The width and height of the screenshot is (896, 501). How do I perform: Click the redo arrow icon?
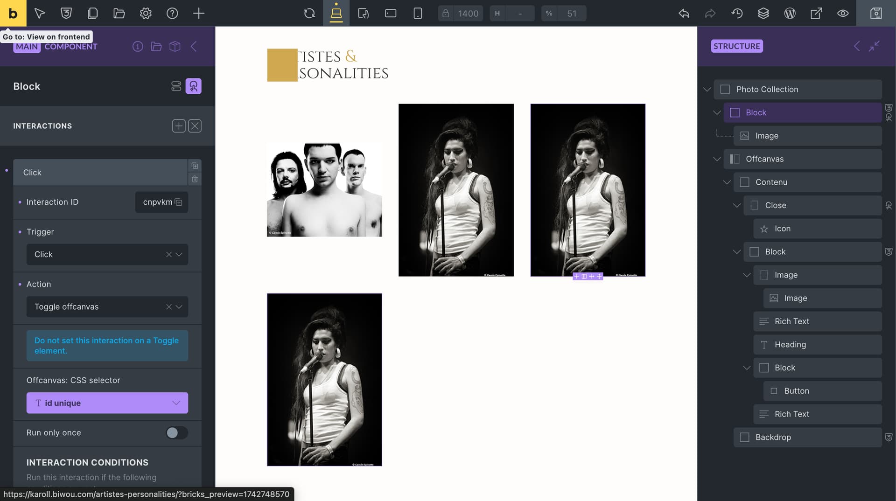coord(710,13)
